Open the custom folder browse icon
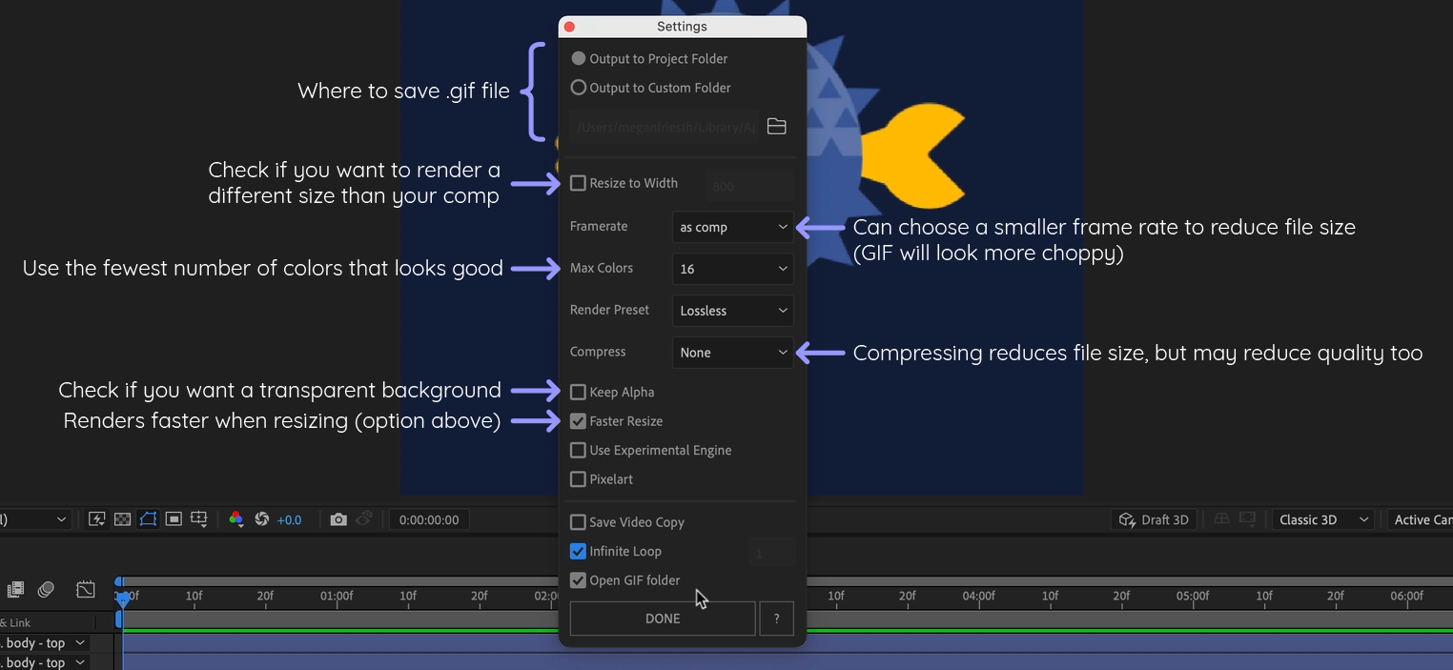Image resolution: width=1453 pixels, height=670 pixels. (x=776, y=125)
